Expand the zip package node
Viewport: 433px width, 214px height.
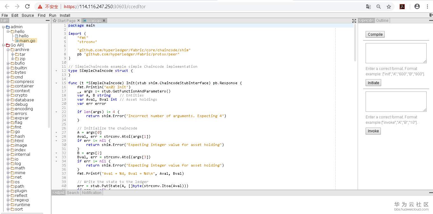[13, 59]
